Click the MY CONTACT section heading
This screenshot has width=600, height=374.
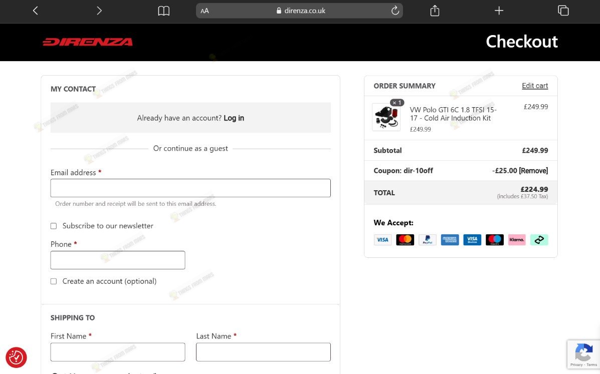73,89
